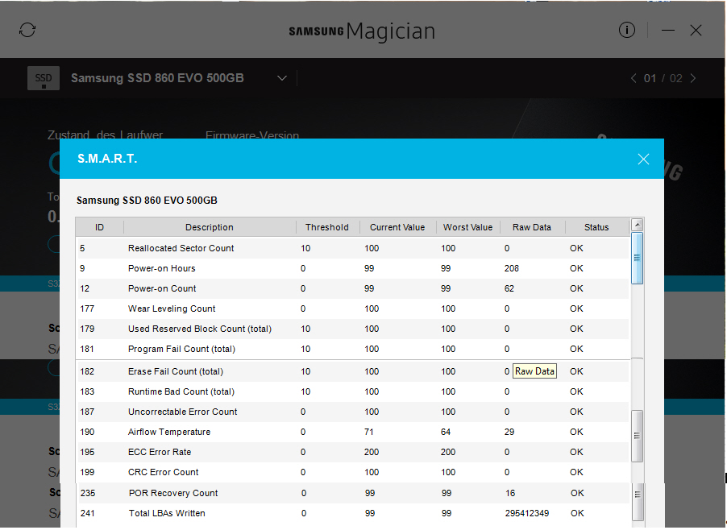Sort by the Description column header
The image size is (727, 530).
click(x=210, y=227)
